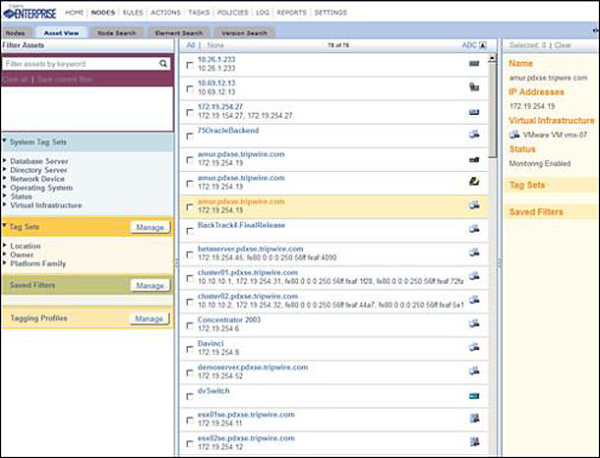Click the search magnifier in filter box
This screenshot has height=458, width=600.
163,64
